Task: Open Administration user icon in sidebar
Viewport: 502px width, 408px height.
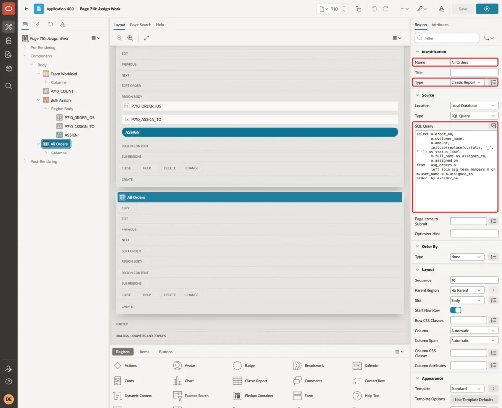Action: pos(9,369)
